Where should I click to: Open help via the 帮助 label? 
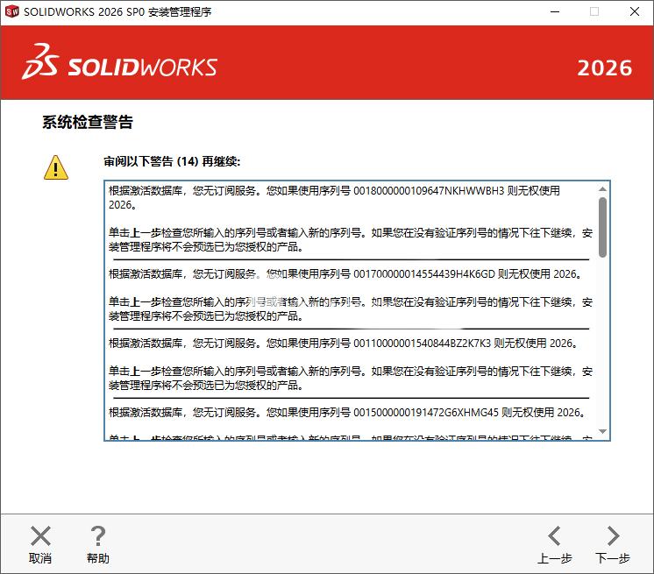pyautogui.click(x=98, y=558)
